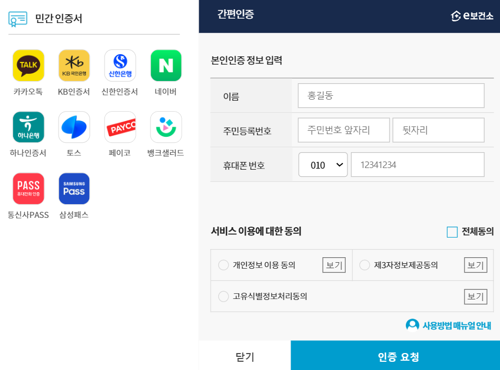Click the 페이코 label text

tap(120, 153)
